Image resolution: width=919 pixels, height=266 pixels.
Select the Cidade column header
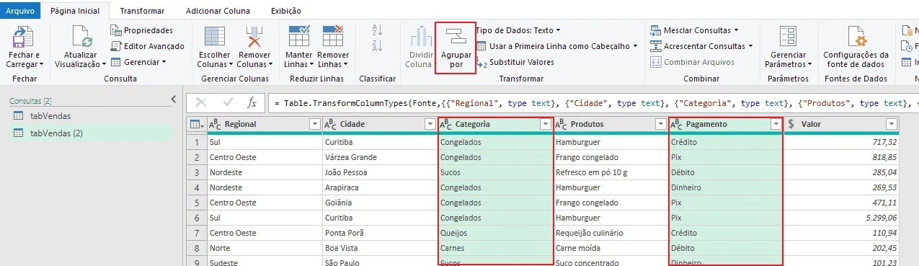tap(380, 124)
